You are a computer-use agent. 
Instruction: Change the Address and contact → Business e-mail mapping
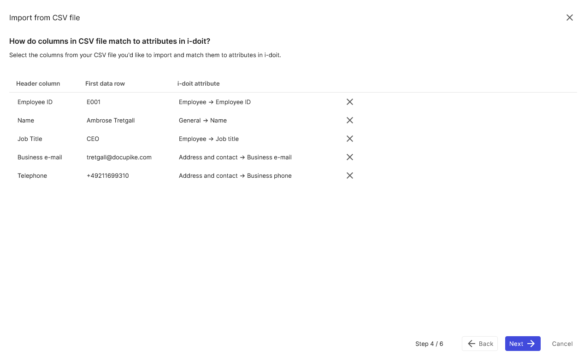(x=235, y=157)
